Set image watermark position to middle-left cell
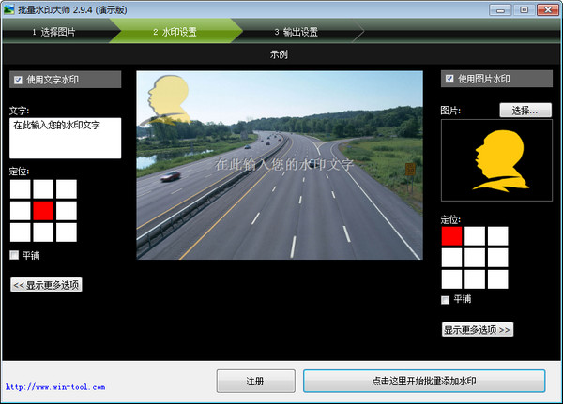This screenshot has width=563, height=404. (451, 257)
